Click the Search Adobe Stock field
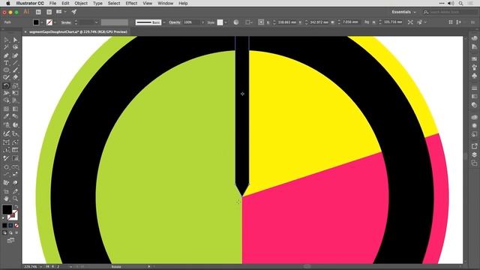The width and height of the screenshot is (480, 270). (450, 12)
